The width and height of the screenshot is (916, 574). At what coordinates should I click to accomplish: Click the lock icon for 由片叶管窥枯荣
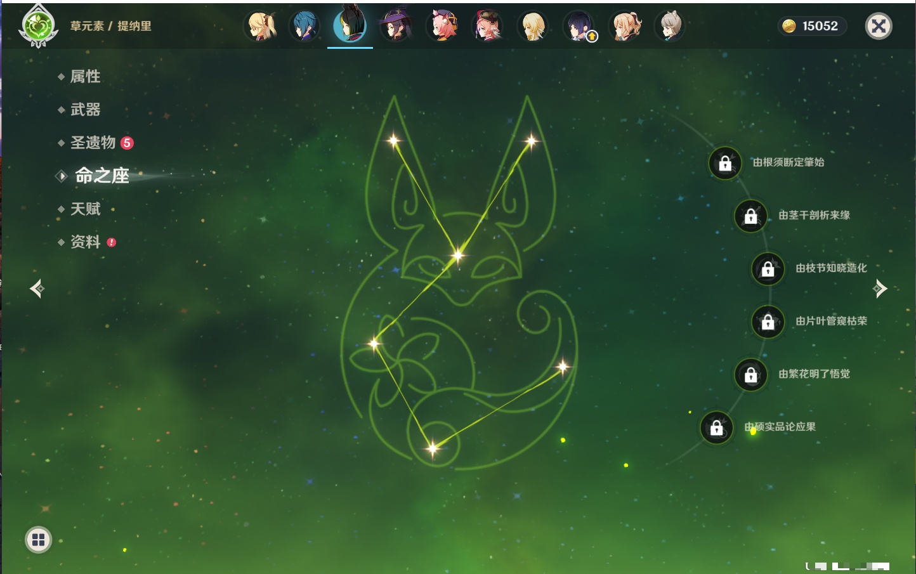click(768, 322)
